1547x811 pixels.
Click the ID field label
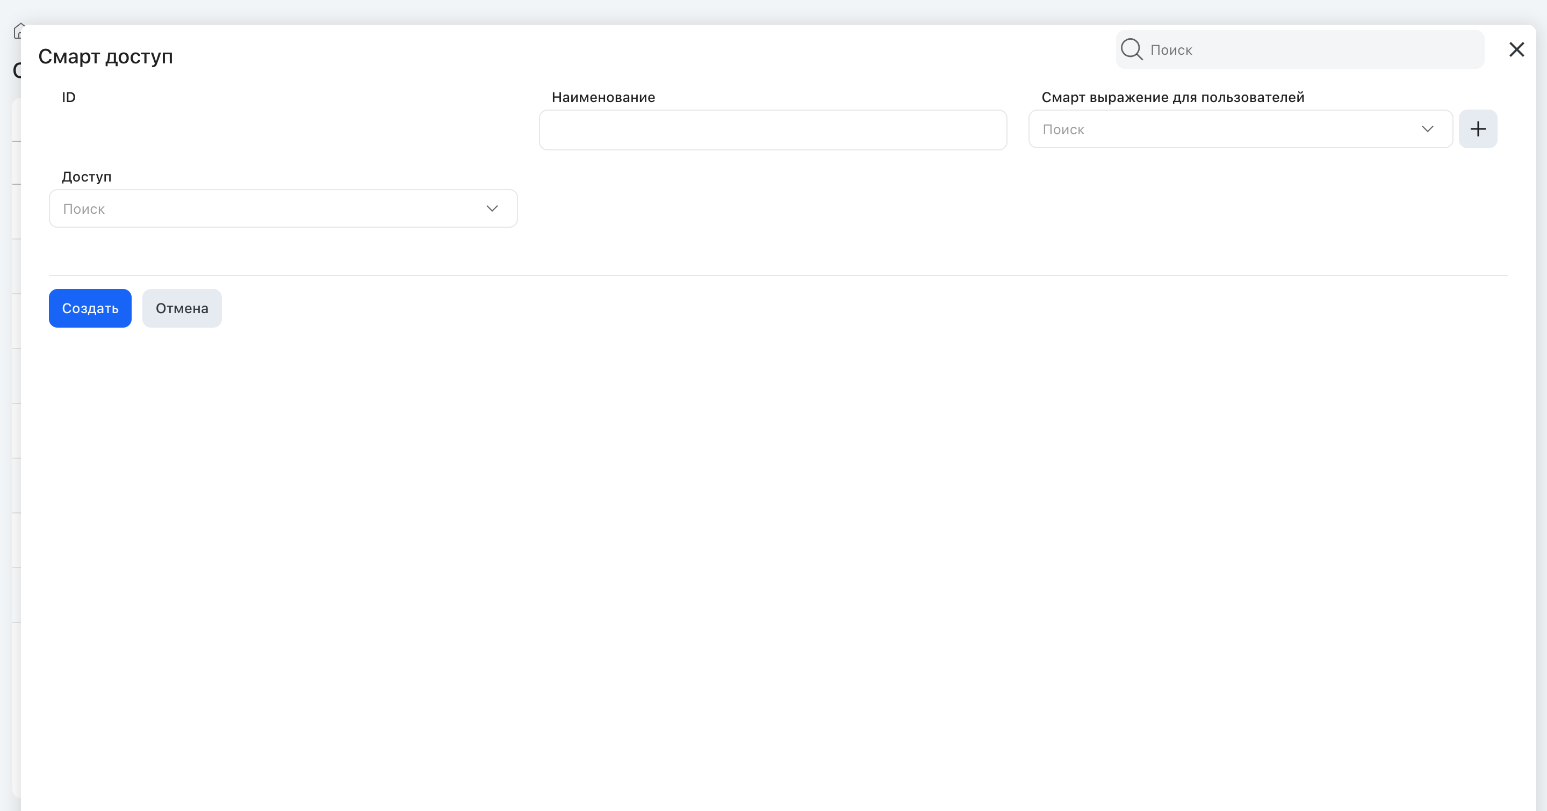(x=68, y=97)
